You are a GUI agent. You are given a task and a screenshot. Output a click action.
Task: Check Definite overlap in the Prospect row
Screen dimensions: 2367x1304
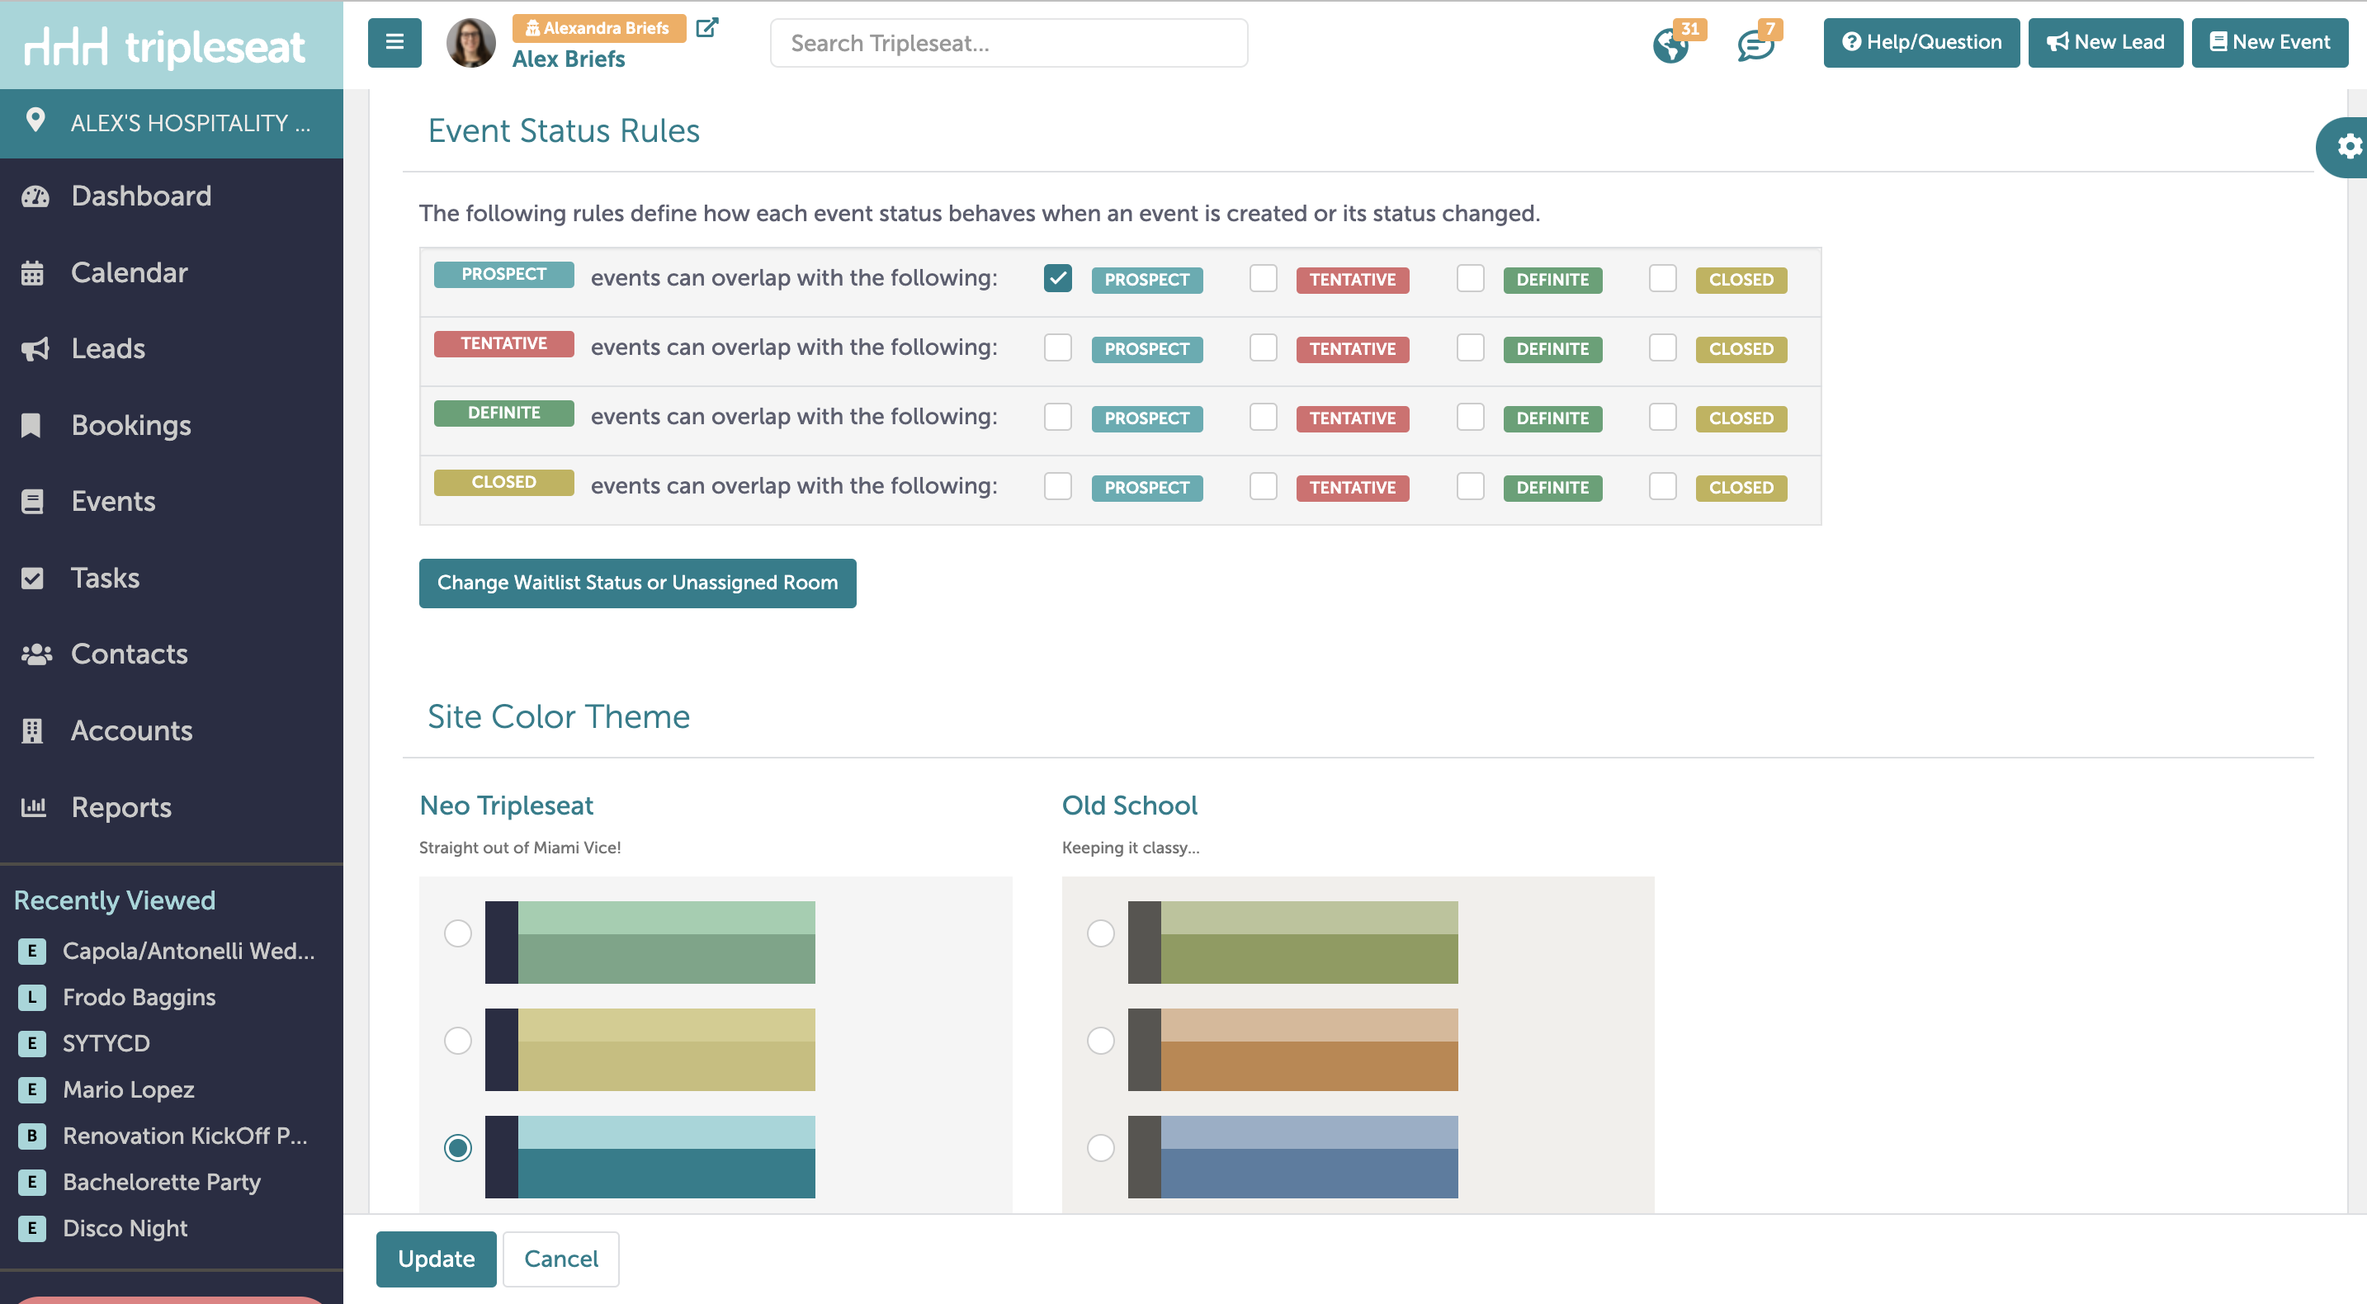1470,277
